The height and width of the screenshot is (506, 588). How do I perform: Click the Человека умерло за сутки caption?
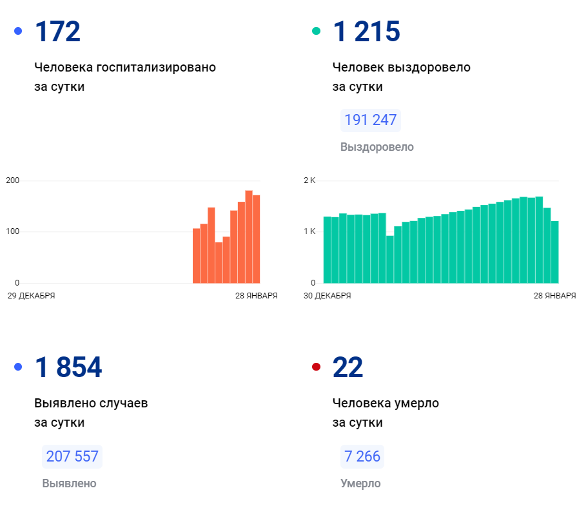coord(386,413)
